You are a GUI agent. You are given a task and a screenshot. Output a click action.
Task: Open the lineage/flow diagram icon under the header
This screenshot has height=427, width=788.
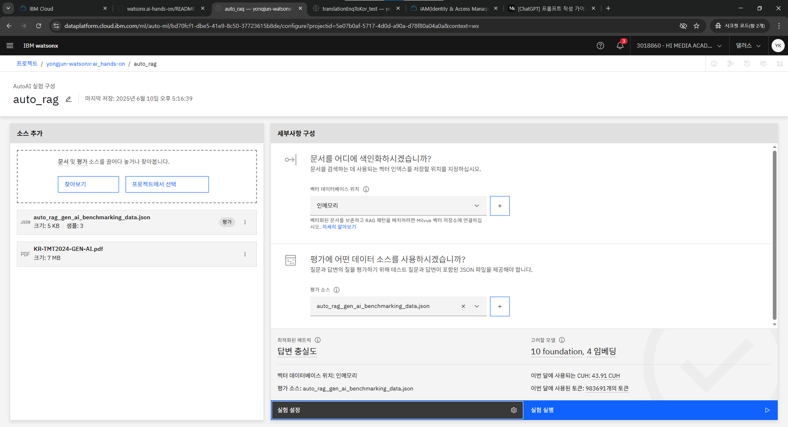click(731, 64)
